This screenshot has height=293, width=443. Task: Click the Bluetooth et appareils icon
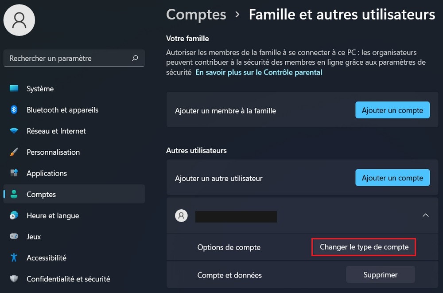[14, 110]
